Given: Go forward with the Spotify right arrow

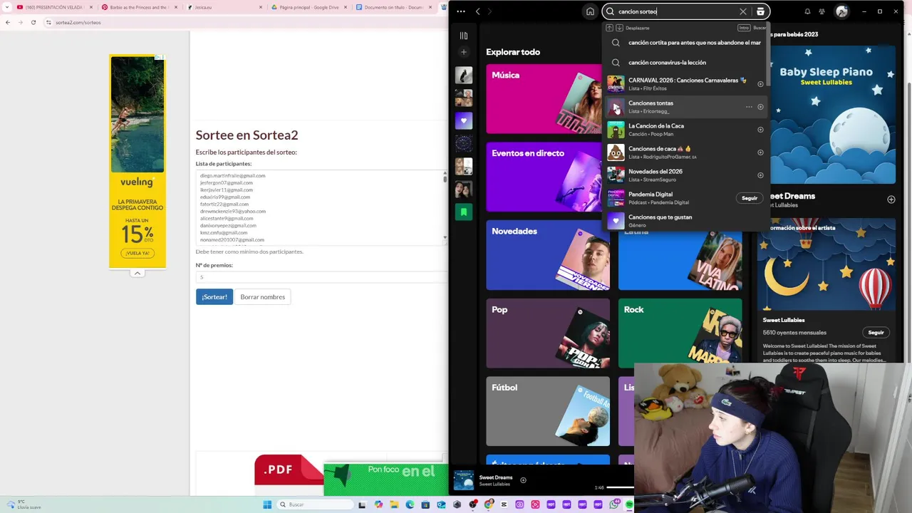Looking at the screenshot, I should tap(489, 11).
